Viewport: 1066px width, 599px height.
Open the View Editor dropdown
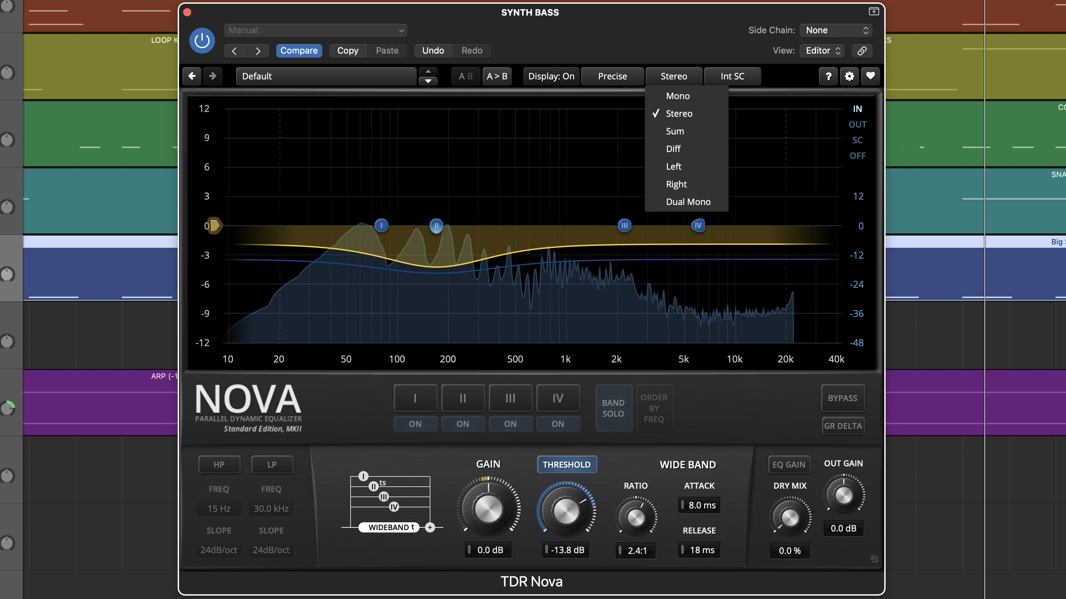click(822, 51)
